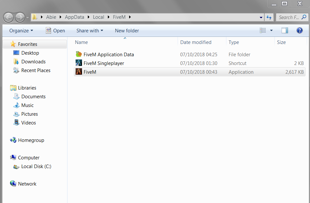Click the Back navigation arrow button
The width and height of the screenshot is (310, 203).
8,17
